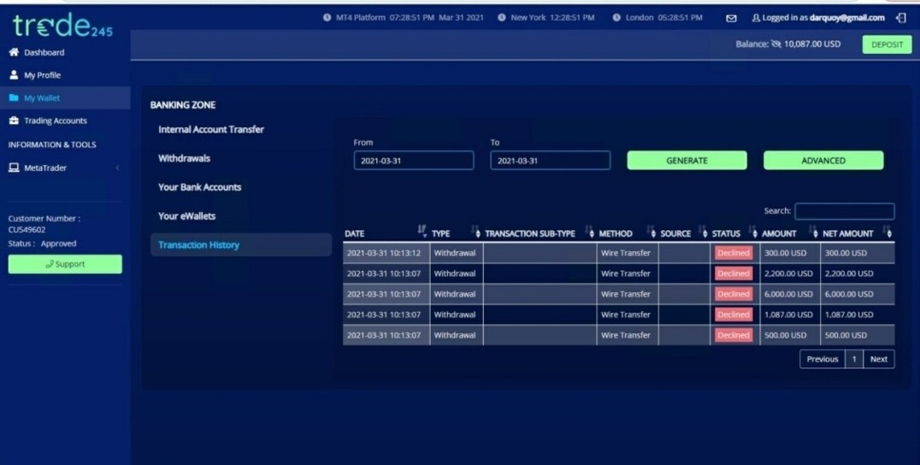Open the Withdrawals section
The image size is (920, 465).
(x=184, y=158)
